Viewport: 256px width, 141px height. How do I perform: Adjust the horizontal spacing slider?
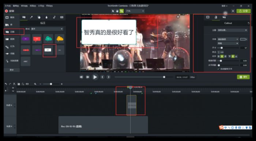coord(219,65)
